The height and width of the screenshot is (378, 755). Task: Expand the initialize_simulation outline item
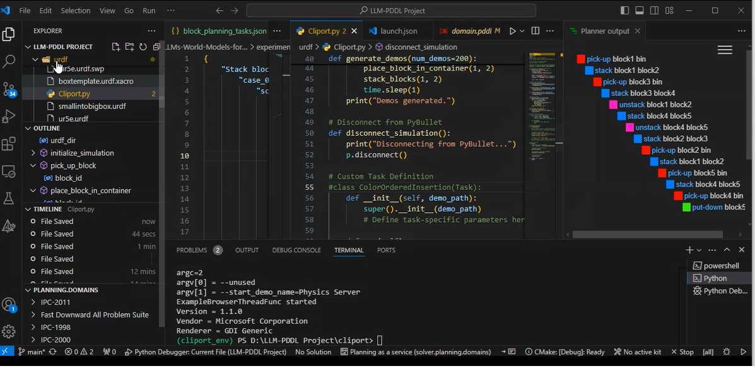[x=33, y=153]
